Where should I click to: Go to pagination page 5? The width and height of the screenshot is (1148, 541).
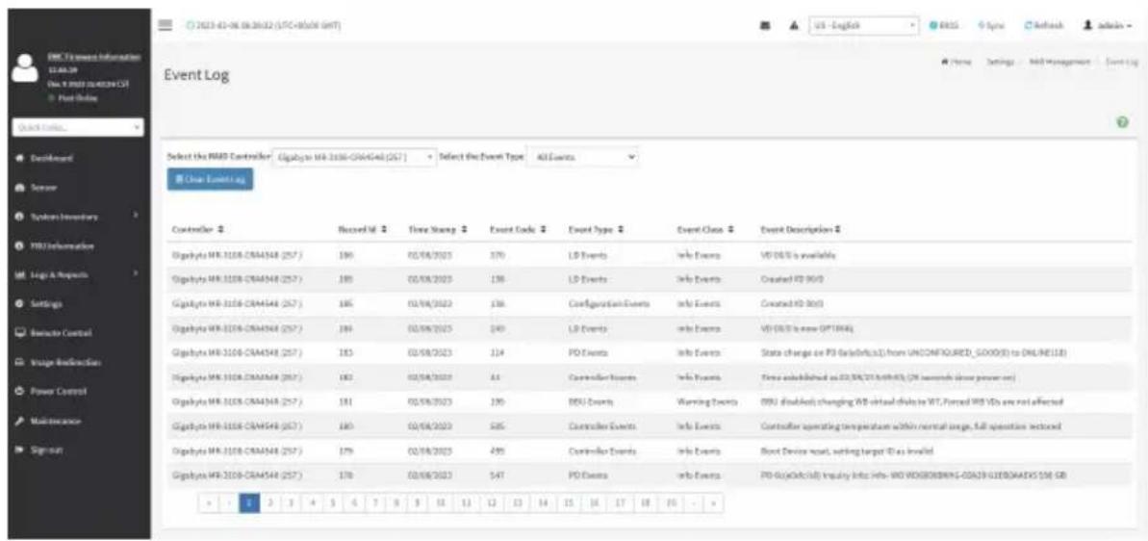tap(332, 503)
